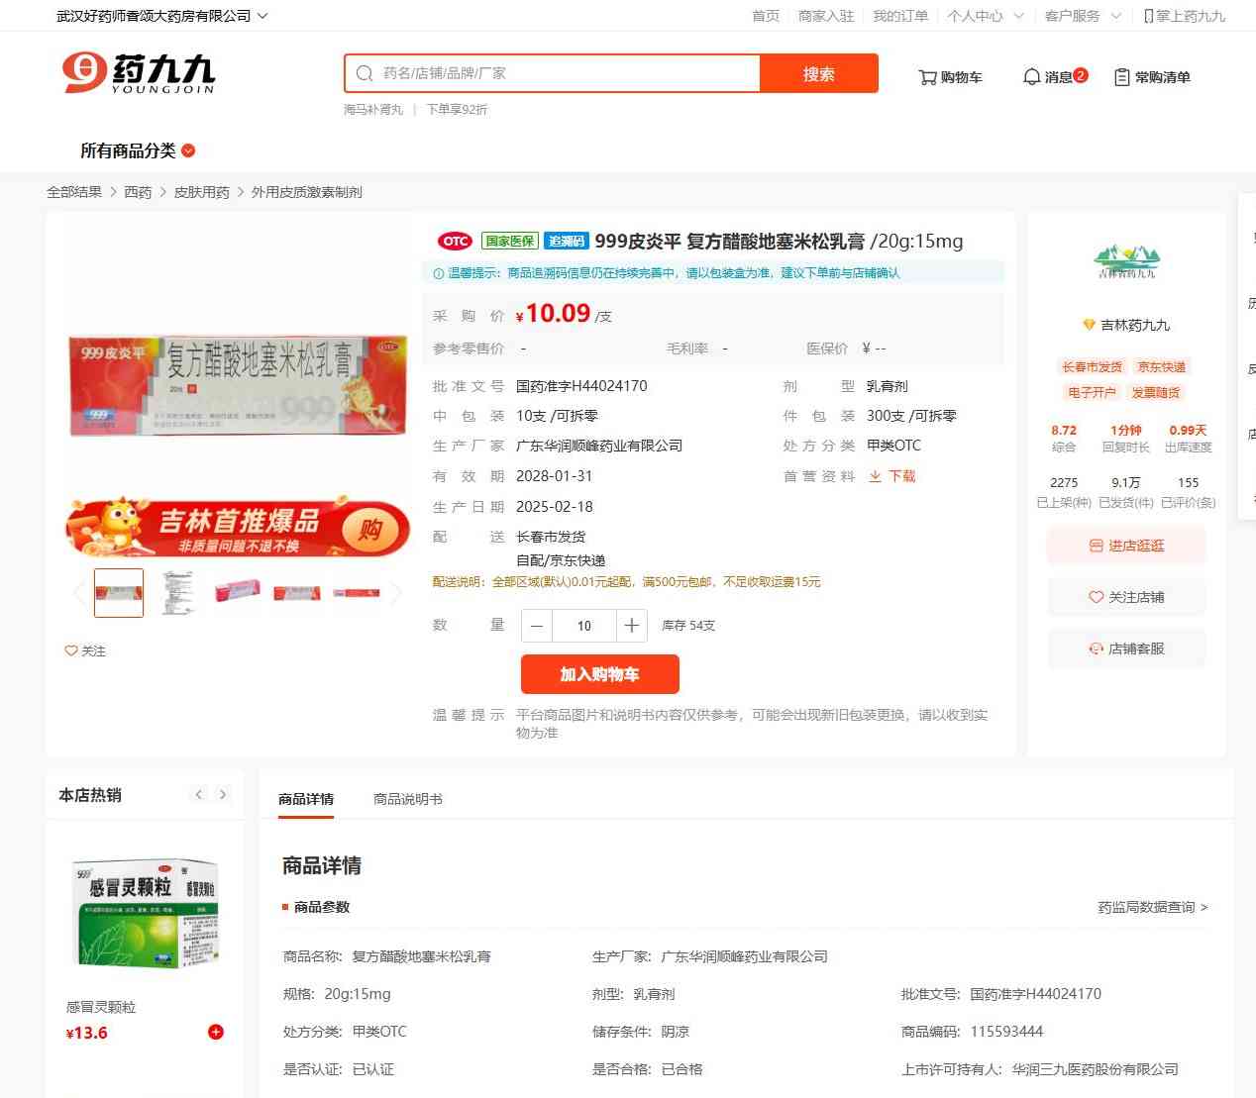Image resolution: width=1256 pixels, height=1098 pixels.
Task: Open the 药监局数据查询 link
Action: pyautogui.click(x=1153, y=907)
